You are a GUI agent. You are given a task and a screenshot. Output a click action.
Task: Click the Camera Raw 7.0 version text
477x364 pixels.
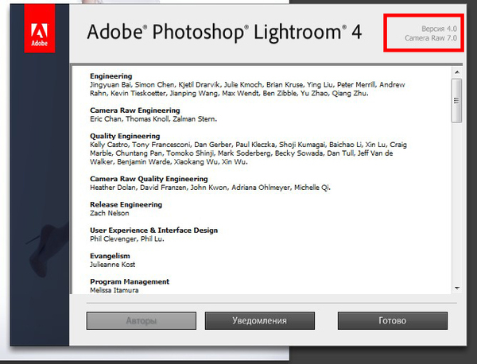coord(431,38)
